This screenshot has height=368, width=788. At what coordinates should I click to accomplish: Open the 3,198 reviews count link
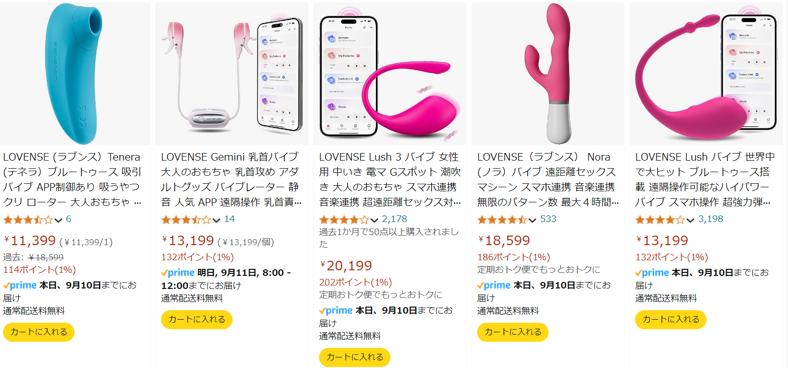tap(711, 219)
